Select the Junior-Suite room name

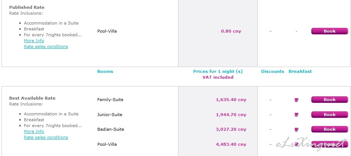tap(110, 115)
